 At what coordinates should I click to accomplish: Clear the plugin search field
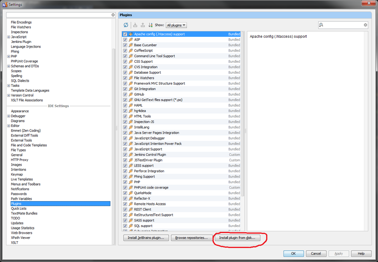[x=365, y=25]
